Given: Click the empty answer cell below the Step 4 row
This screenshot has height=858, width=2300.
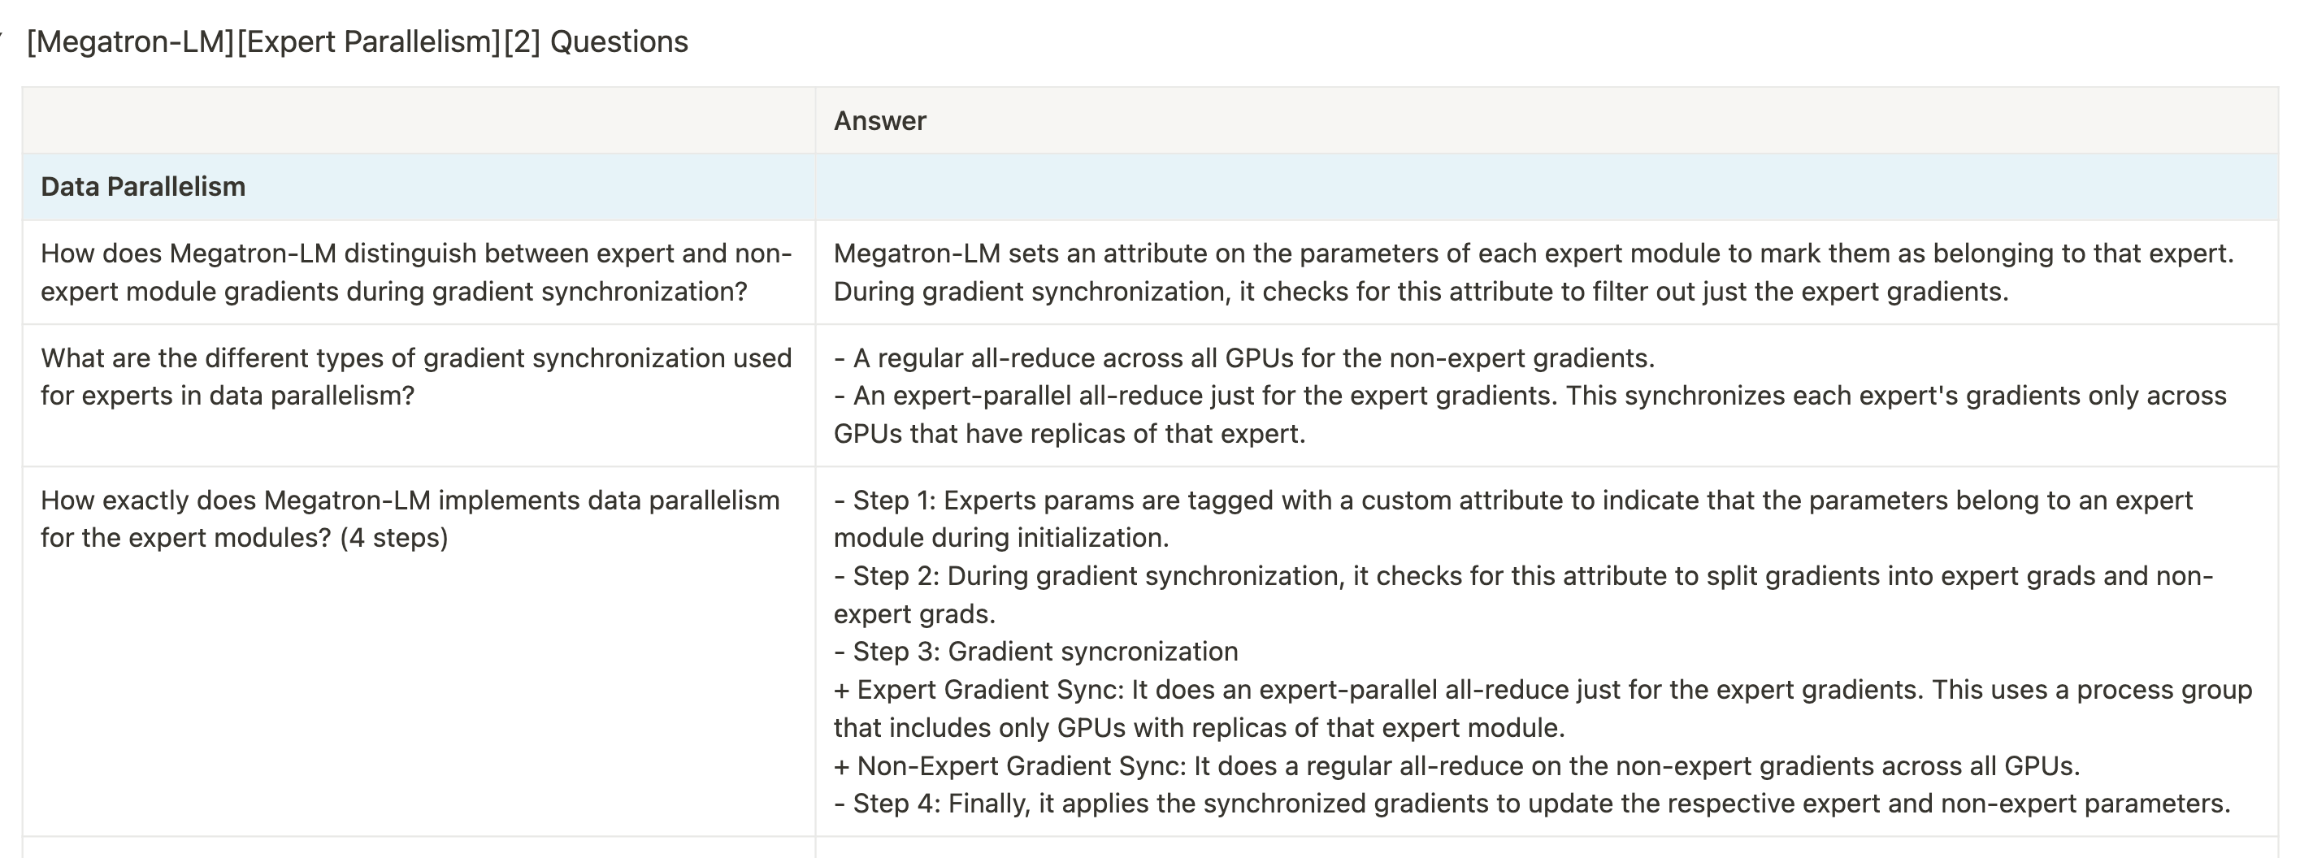Looking at the screenshot, I should (x=1545, y=848).
